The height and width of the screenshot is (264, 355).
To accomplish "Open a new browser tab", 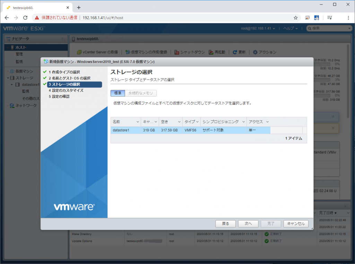I will 79,8.
